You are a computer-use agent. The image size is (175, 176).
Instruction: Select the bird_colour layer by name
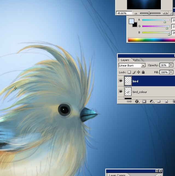pyautogui.click(x=140, y=92)
